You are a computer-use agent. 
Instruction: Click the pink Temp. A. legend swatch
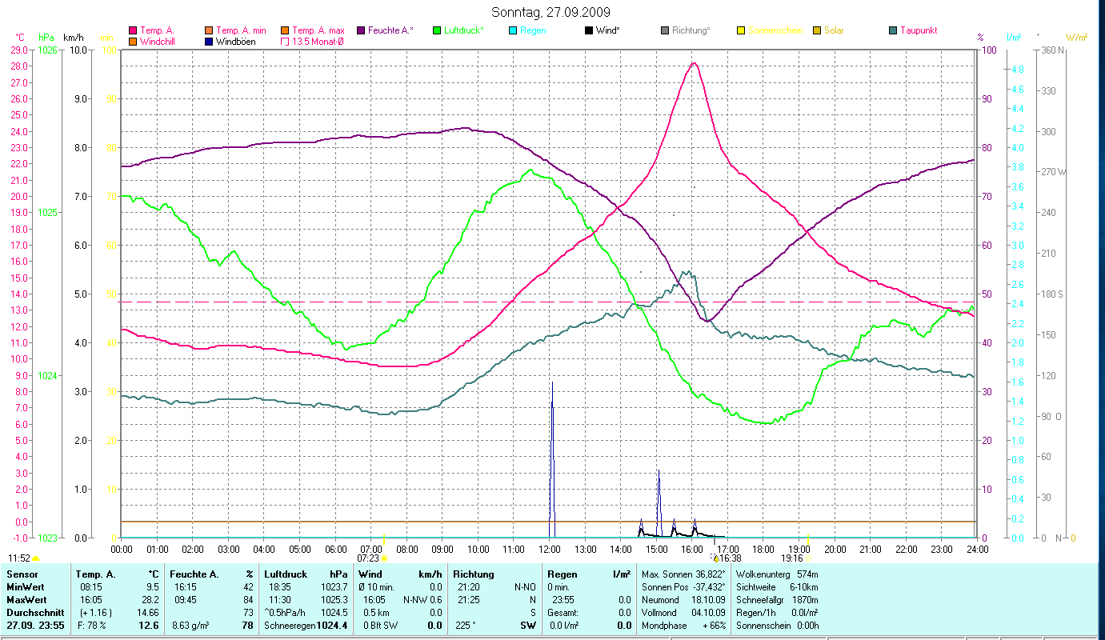[133, 30]
